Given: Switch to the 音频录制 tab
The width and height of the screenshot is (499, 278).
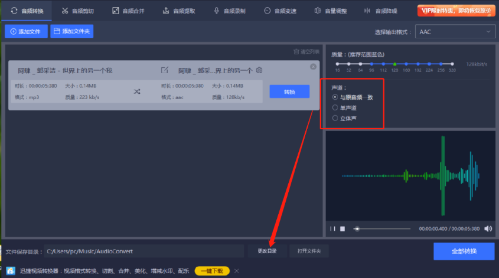Looking at the screenshot, I should click(230, 11).
